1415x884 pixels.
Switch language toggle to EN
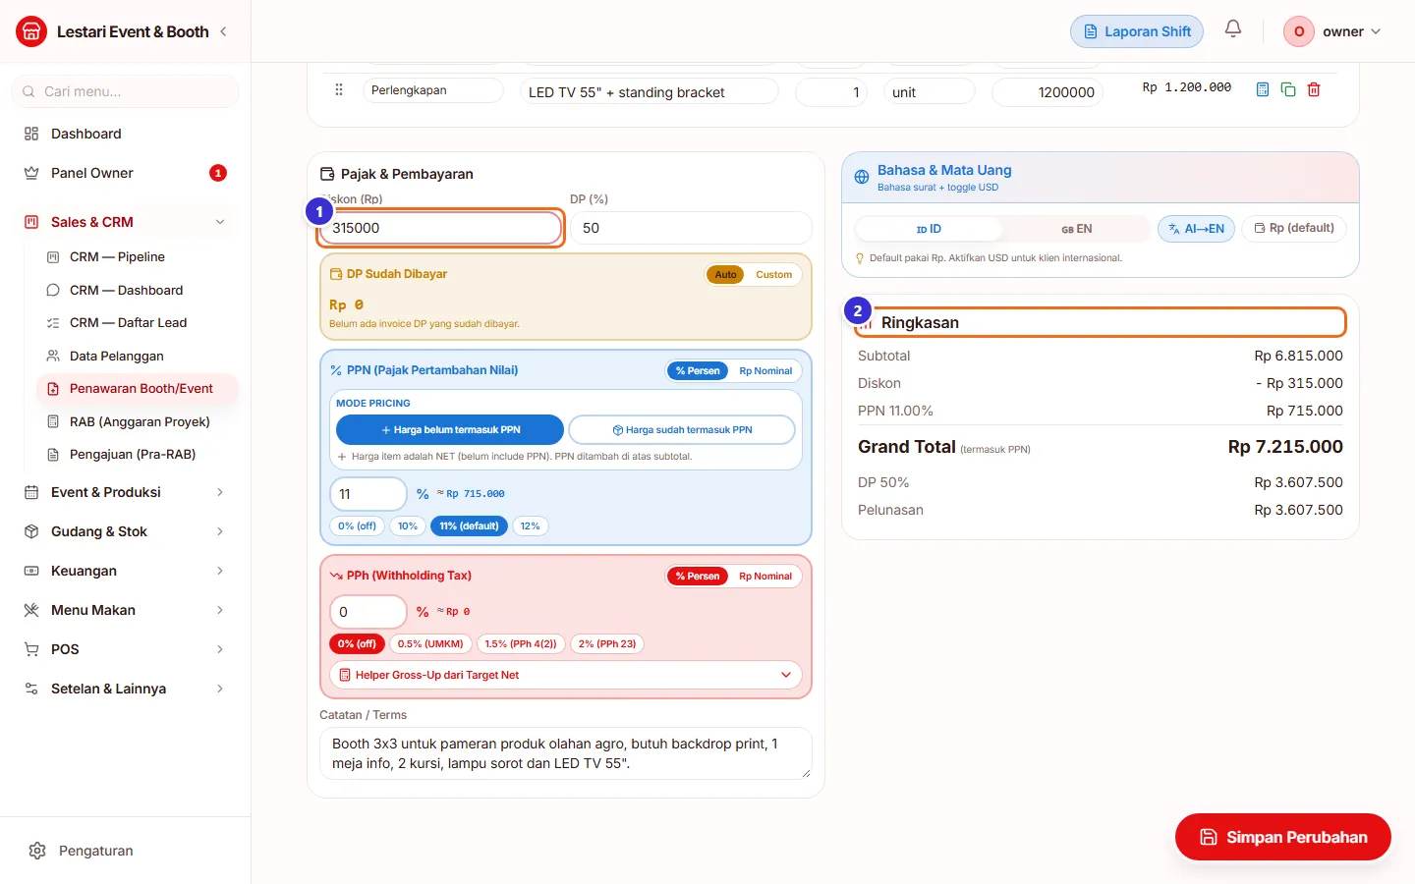(1076, 229)
